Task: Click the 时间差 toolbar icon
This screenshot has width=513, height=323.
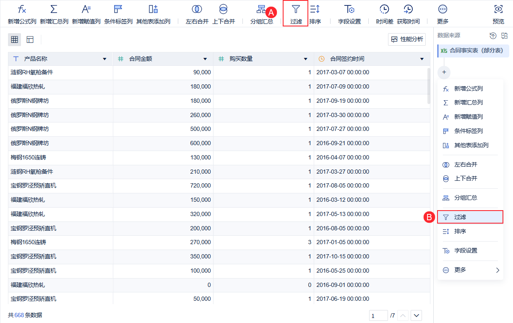Action: 384,9
